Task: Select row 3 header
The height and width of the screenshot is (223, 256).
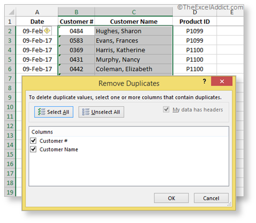Action: [10, 40]
